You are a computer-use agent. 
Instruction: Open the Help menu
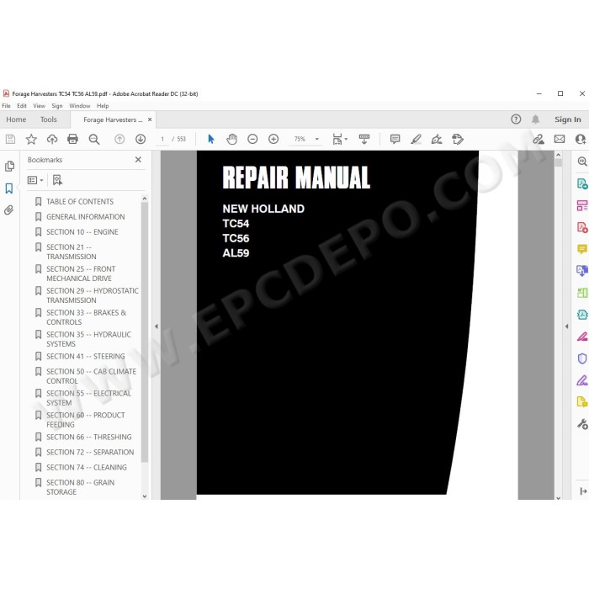[103, 106]
